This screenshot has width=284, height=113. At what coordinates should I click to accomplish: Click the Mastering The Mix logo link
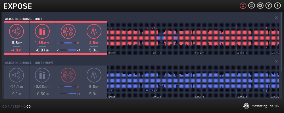(261, 106)
